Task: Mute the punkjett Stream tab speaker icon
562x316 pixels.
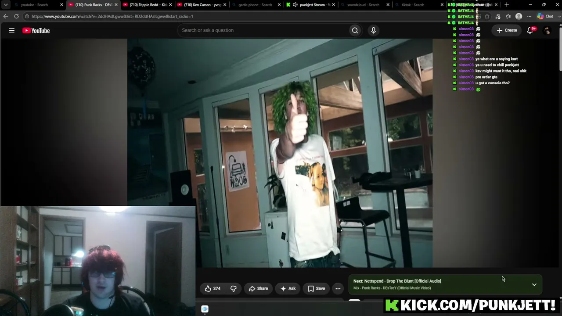Action: [x=295, y=5]
